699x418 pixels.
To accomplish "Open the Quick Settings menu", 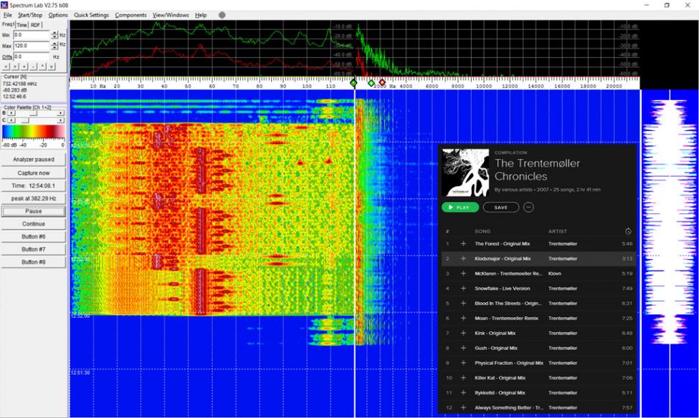I will pyautogui.click(x=91, y=15).
